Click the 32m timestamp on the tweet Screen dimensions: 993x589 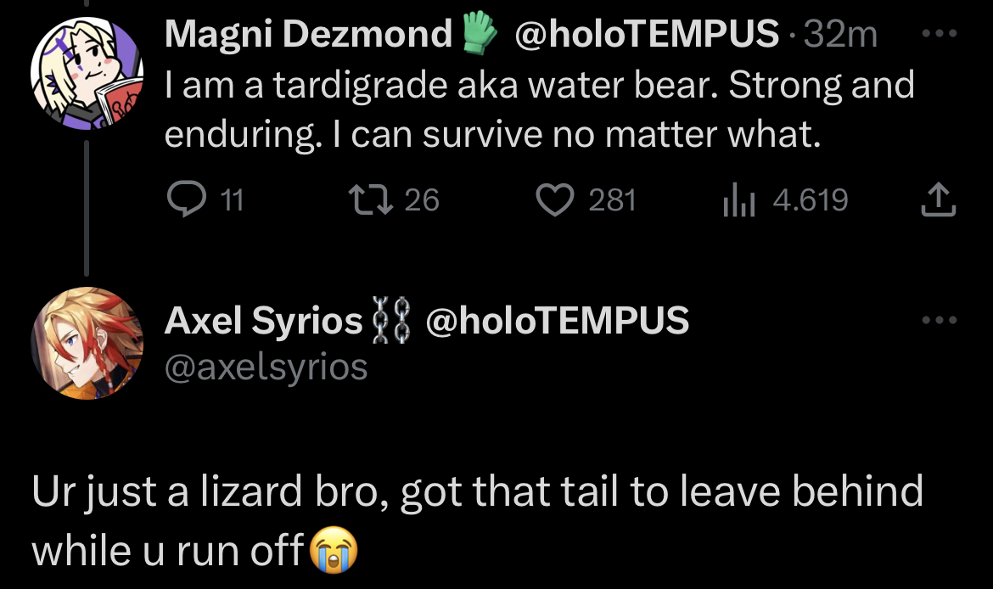840,35
